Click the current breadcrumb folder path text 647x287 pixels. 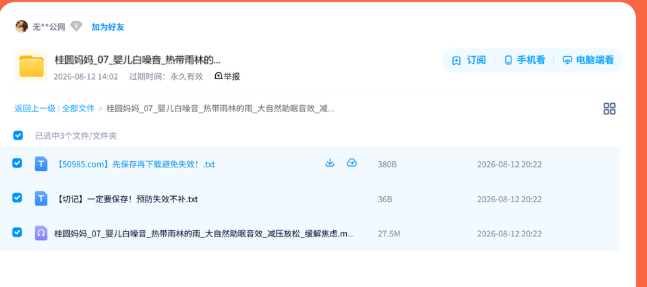[220, 109]
